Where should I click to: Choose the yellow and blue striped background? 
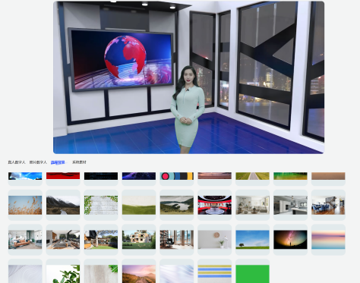tap(215, 274)
